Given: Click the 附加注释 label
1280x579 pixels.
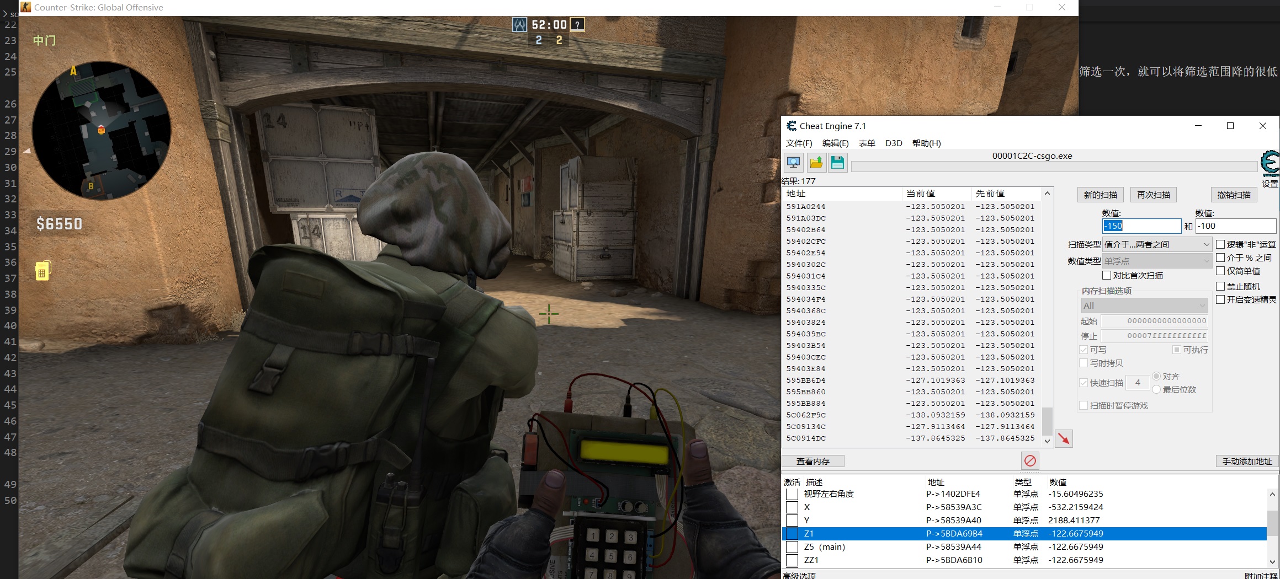Looking at the screenshot, I should 1261,575.
